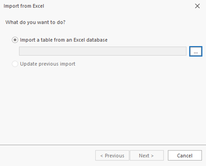Select the Import a table radio button
This screenshot has height=166, width=206.
15,40
